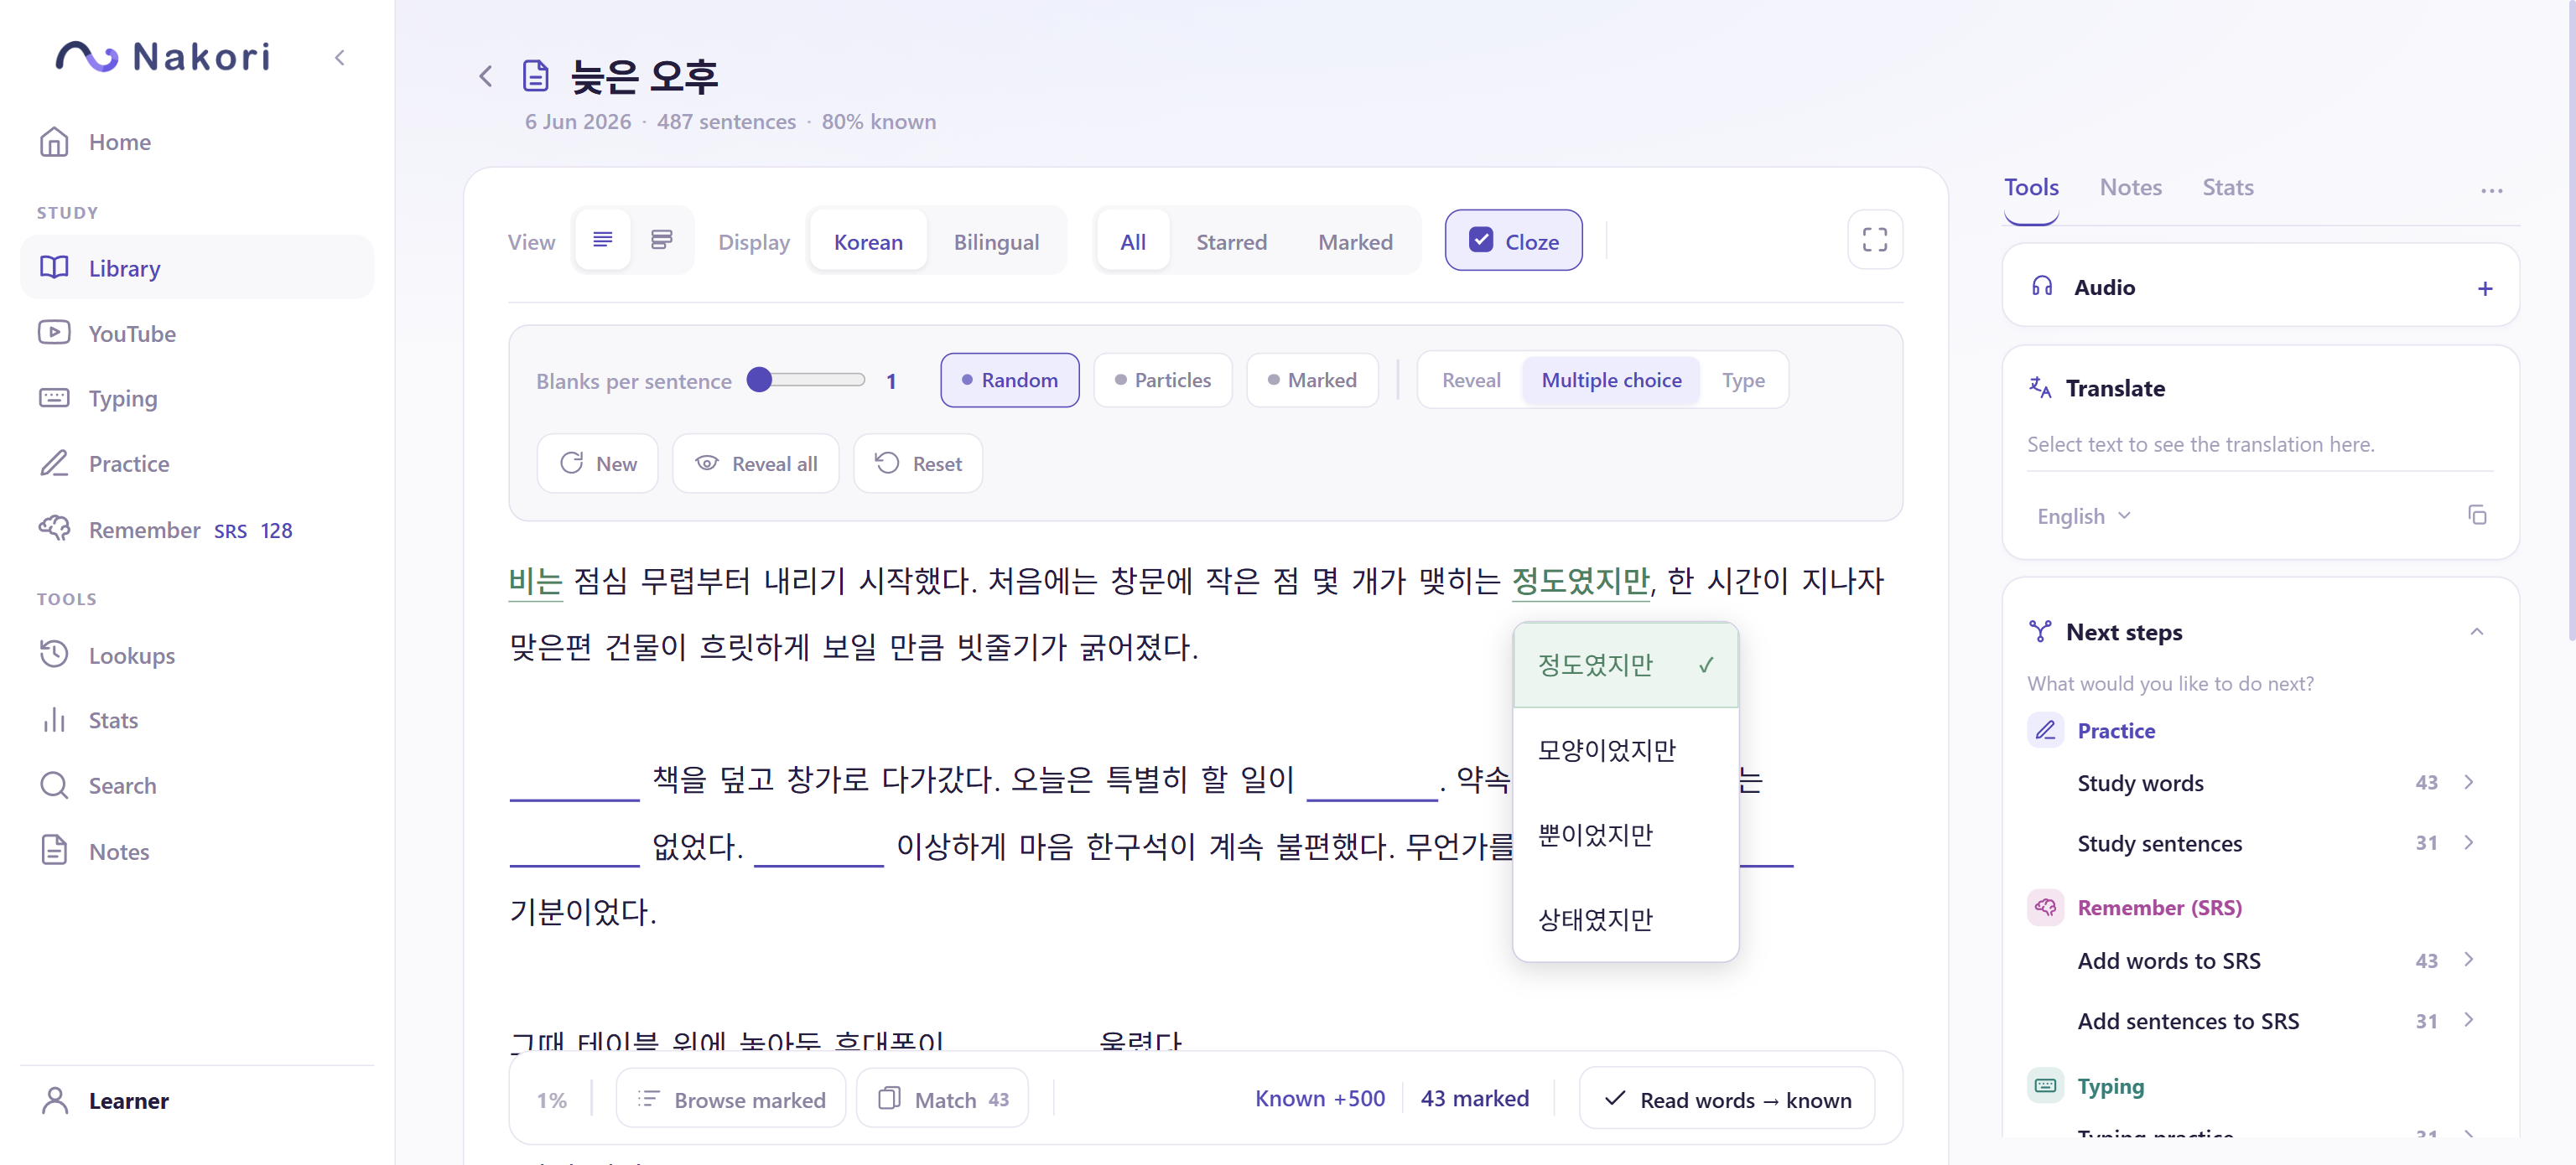
Task: Switch to the Notes tab
Action: click(x=2130, y=187)
